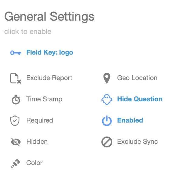Turn on the Geo Location setting

tap(137, 78)
